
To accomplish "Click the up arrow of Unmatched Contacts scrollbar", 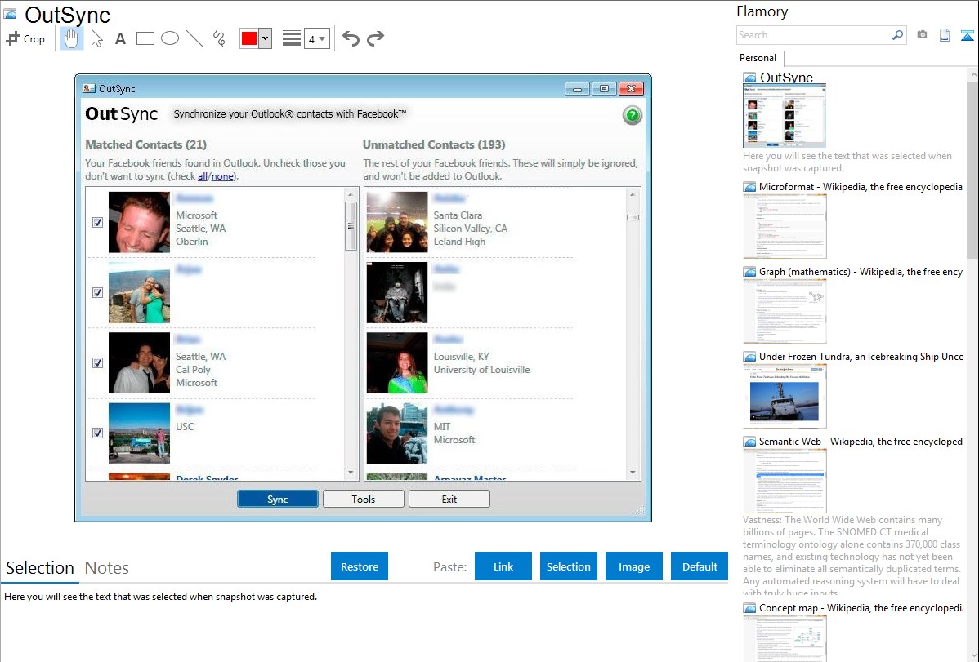I will point(633,194).
